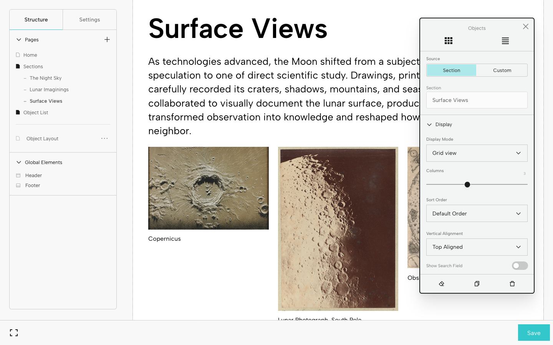Click the Save button
This screenshot has width=553, height=345.
pos(533,333)
